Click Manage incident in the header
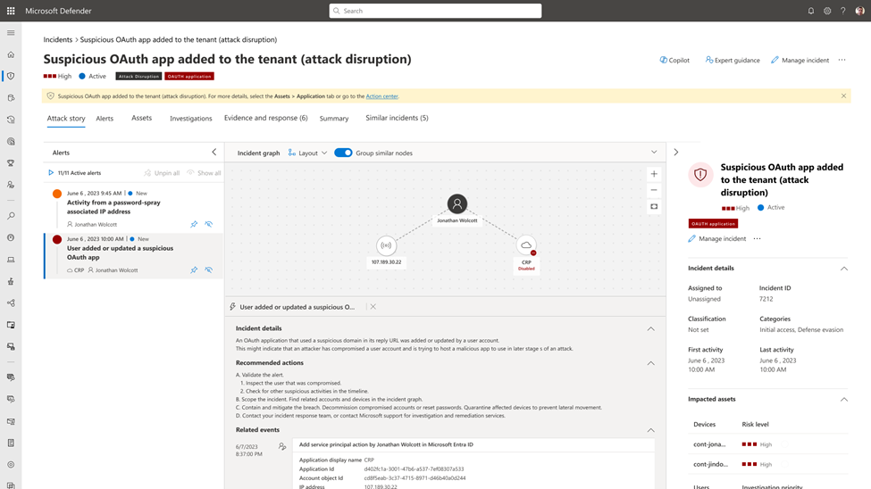The height and width of the screenshot is (489, 871). click(x=800, y=60)
